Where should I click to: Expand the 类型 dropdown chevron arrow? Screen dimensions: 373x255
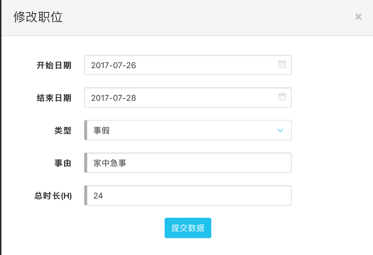pyautogui.click(x=280, y=130)
